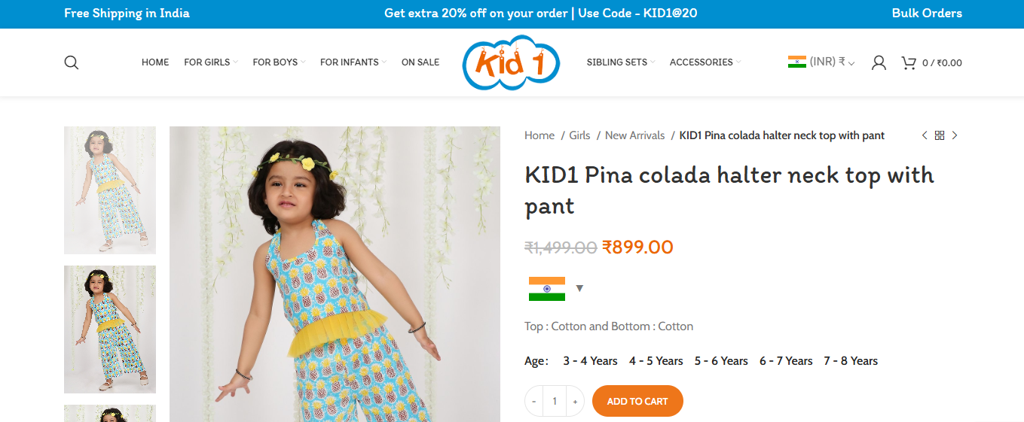Select the second product thumbnail
The image size is (1024, 422).
click(x=110, y=329)
